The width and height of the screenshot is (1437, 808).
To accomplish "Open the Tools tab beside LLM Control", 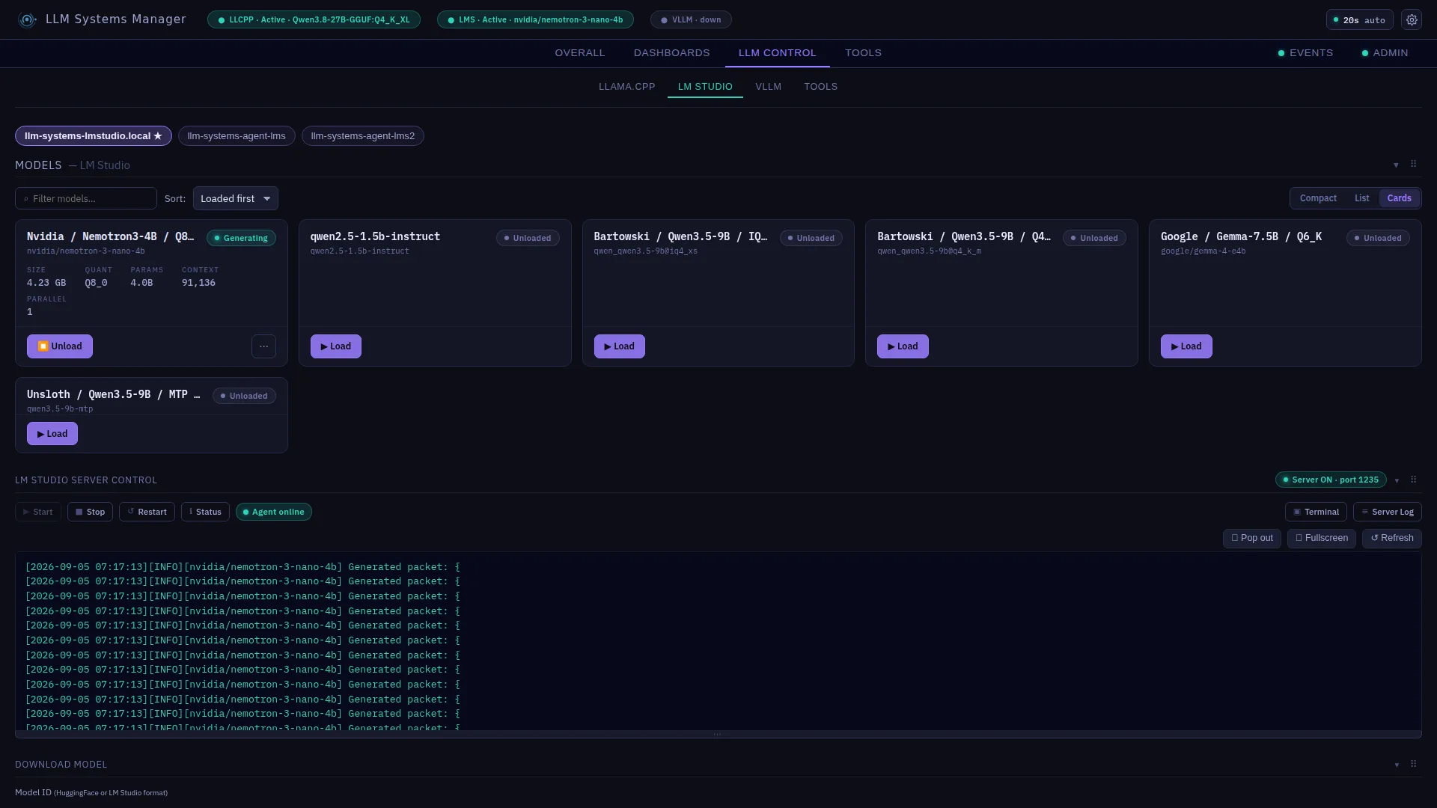I will pyautogui.click(x=863, y=53).
